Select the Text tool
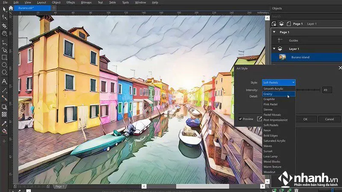 pyautogui.click(x=4, y=81)
